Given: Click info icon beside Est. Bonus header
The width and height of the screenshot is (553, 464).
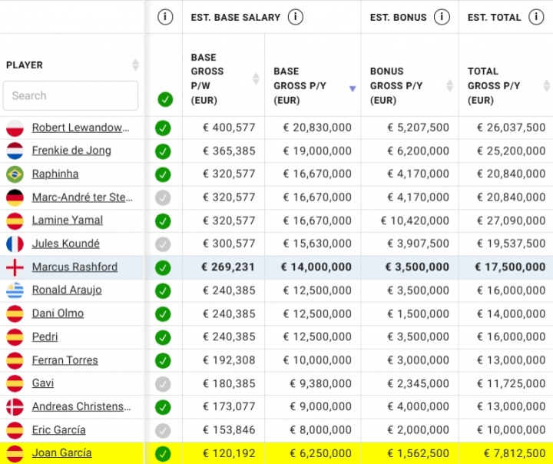Looking at the screenshot, I should (442, 17).
